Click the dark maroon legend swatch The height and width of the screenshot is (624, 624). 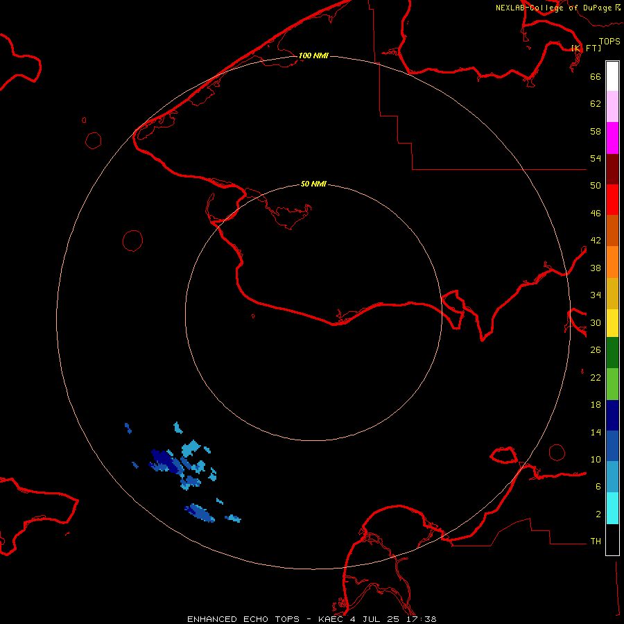(x=612, y=168)
